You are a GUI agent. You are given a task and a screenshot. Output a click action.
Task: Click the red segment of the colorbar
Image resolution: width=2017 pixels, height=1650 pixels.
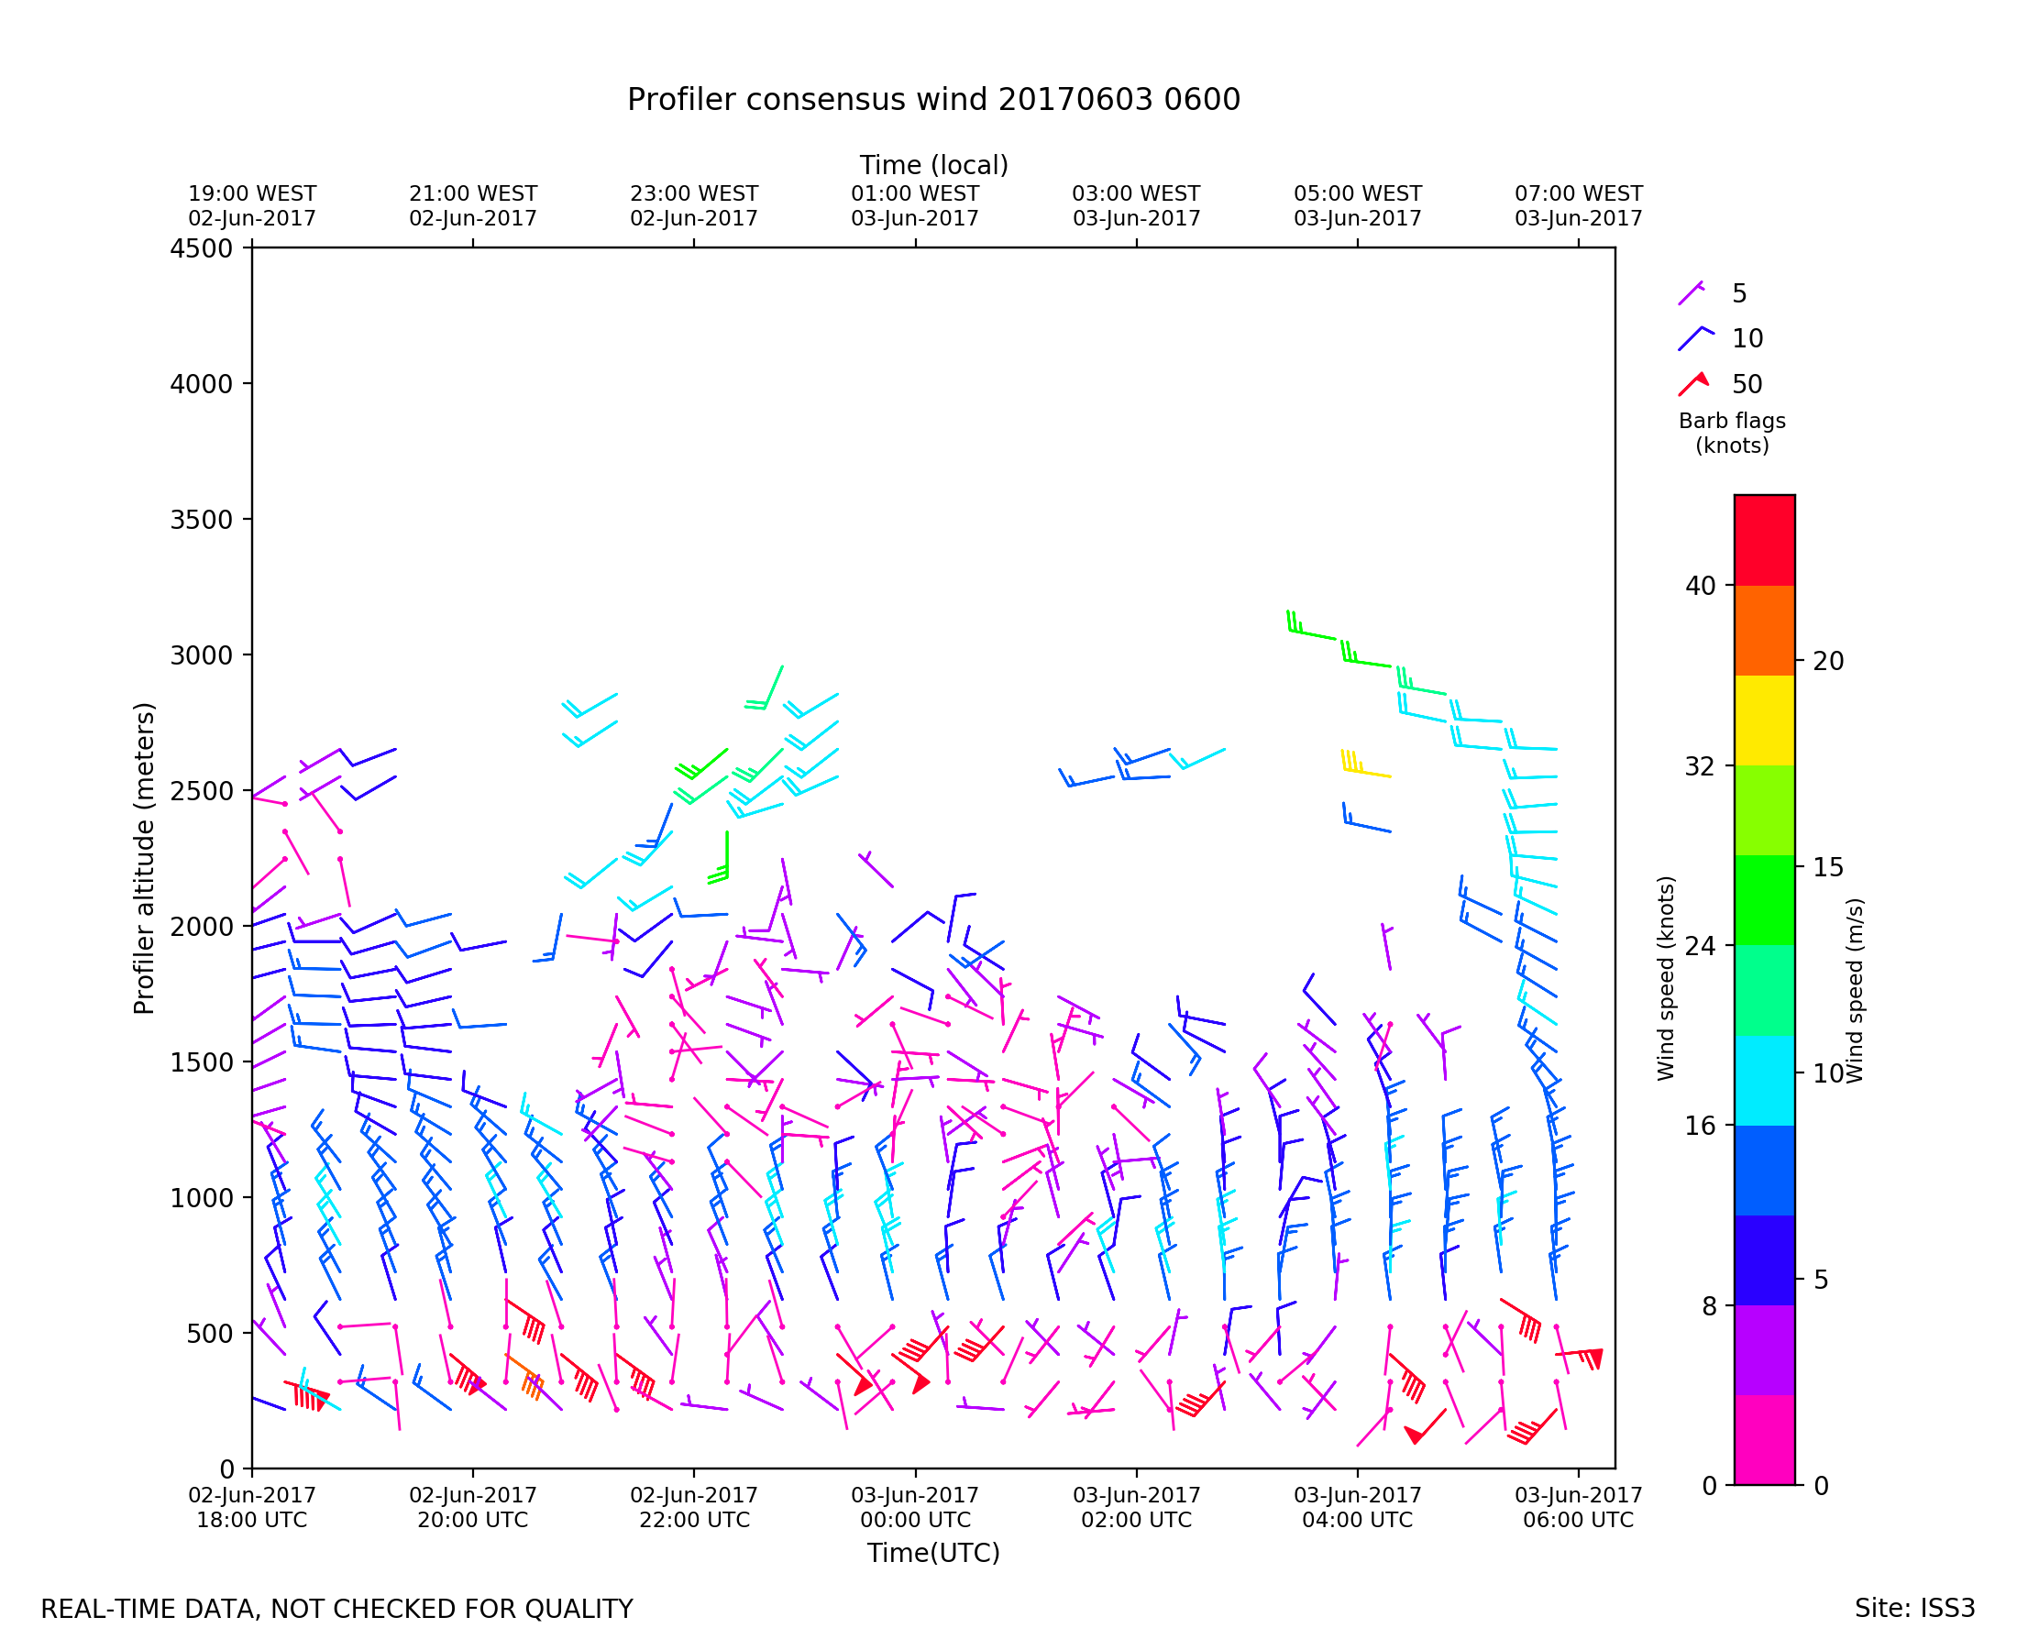coord(1764,539)
